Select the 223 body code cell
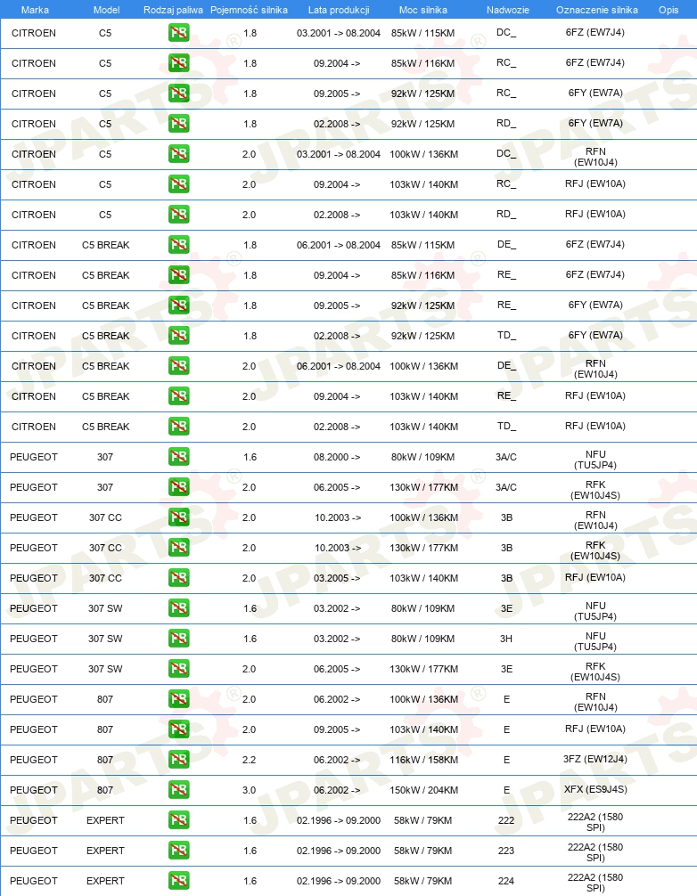The image size is (697, 896). click(x=506, y=851)
